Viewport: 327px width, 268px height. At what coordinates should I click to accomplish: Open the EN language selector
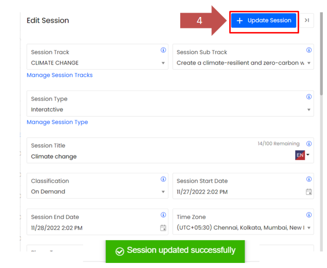coord(302,155)
